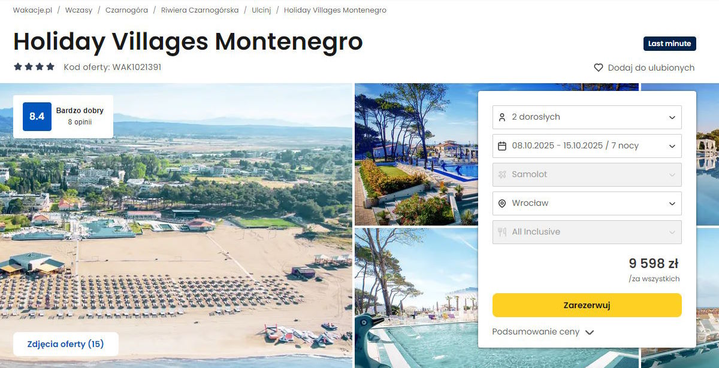Screen dimensions: 719x368
Task: Click the calendar icon in date field
Action: [502, 146]
